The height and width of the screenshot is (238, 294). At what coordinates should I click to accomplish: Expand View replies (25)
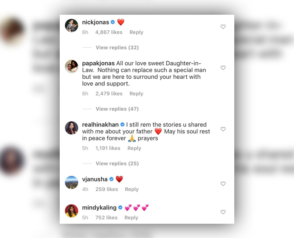117,164
